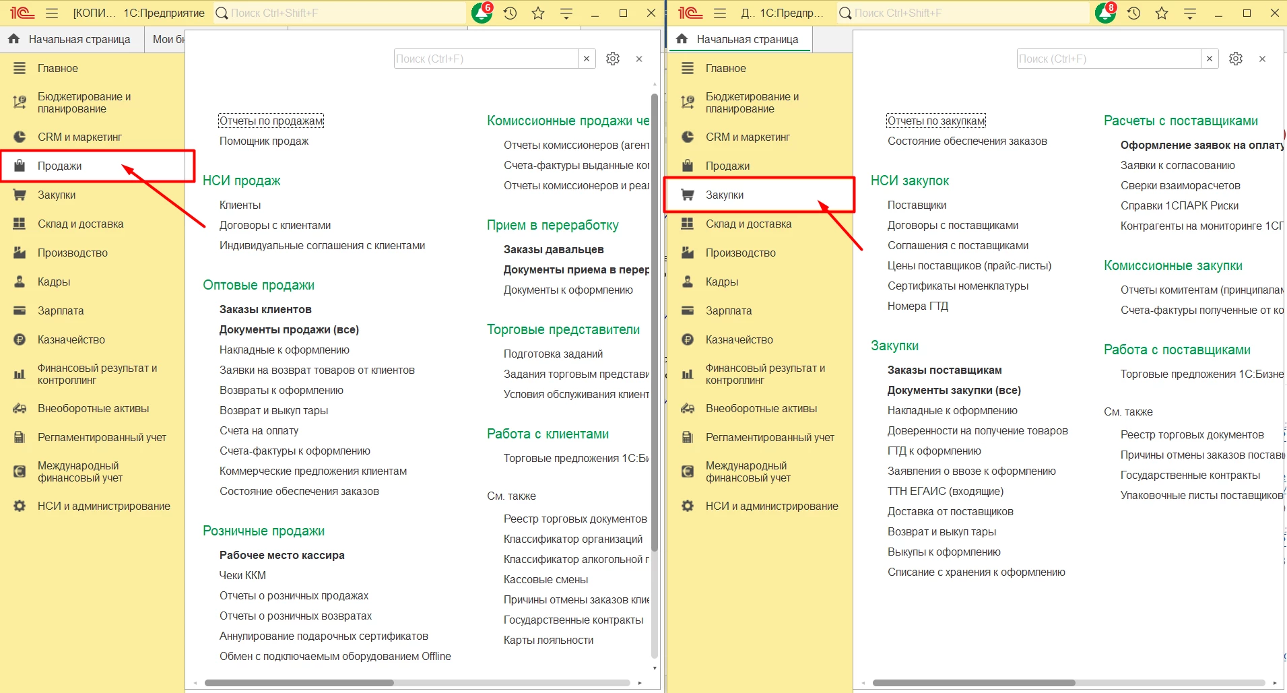Open Зарплата section in left window
The width and height of the screenshot is (1287, 693).
92,310
